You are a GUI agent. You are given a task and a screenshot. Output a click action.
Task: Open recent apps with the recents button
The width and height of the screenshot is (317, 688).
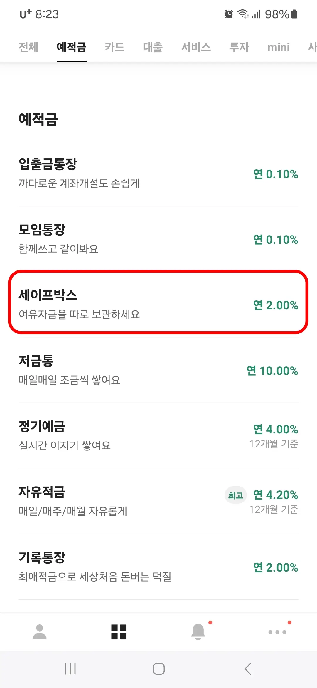tap(70, 669)
